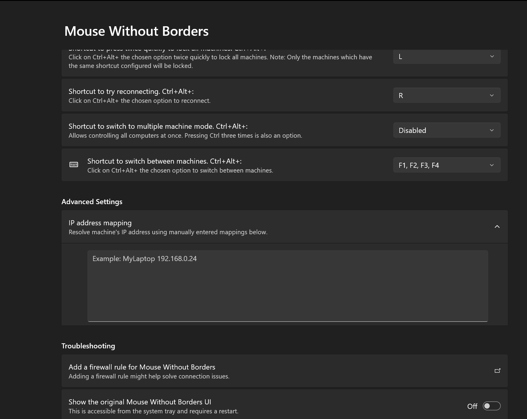Click the keyboard icon beside switch between machines
Image resolution: width=527 pixels, height=419 pixels.
click(x=74, y=165)
